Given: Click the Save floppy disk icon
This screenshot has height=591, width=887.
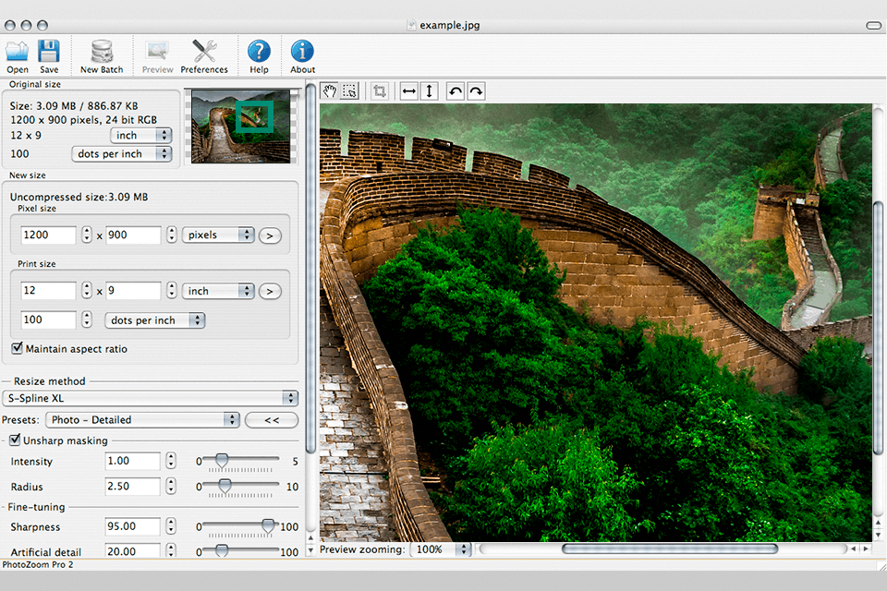Looking at the screenshot, I should pos(49,52).
